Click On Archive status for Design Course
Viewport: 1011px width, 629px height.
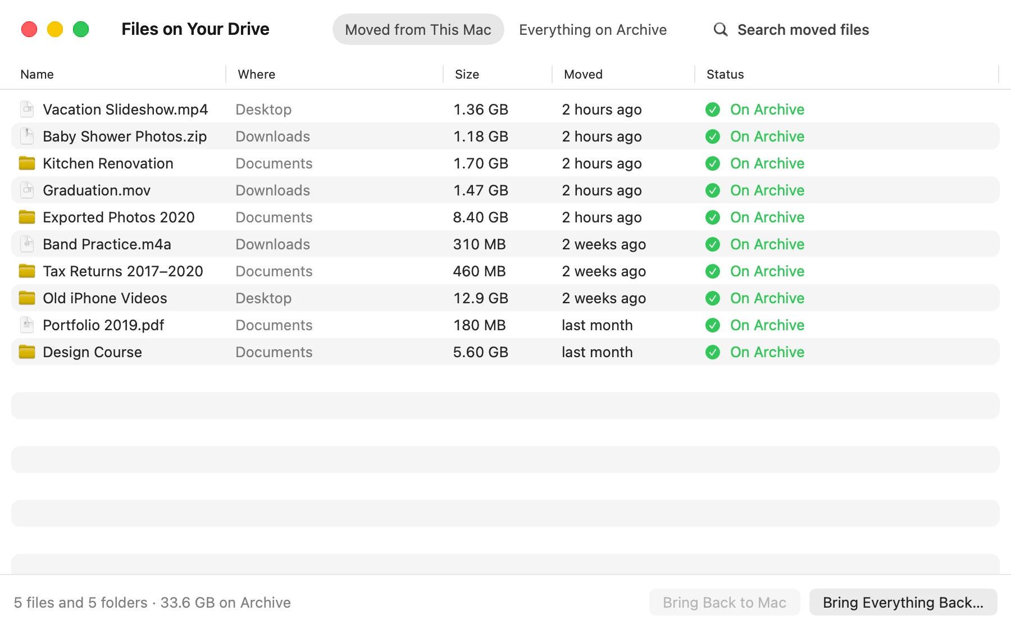(767, 352)
